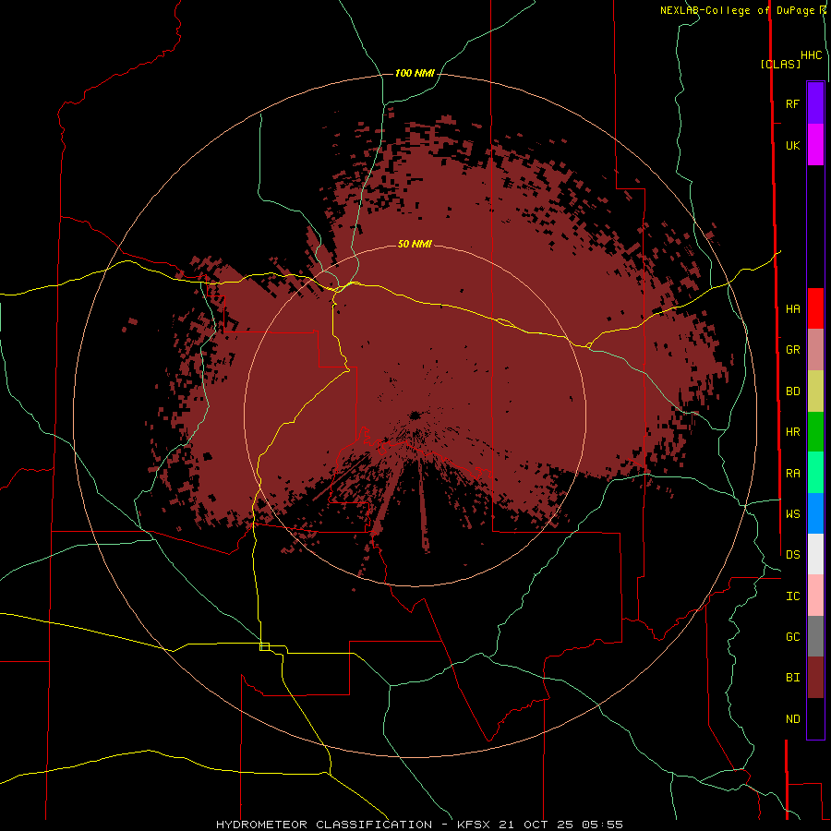Click the 50 NMI range ring label
Image resolution: width=831 pixels, height=831 pixels.
point(415,244)
